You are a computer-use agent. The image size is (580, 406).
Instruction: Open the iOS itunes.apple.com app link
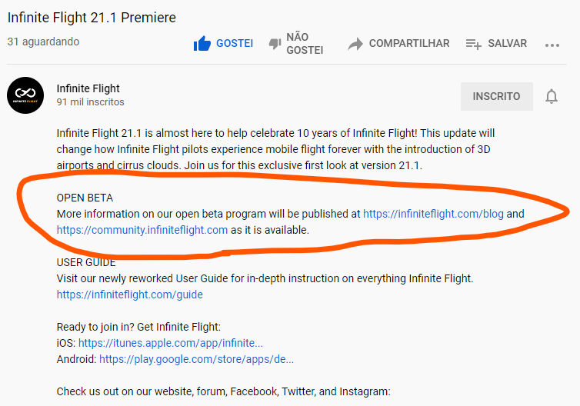tap(171, 343)
